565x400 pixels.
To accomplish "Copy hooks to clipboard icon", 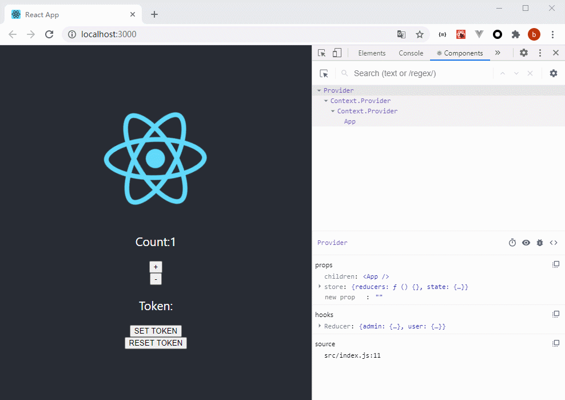I will pyautogui.click(x=556, y=315).
